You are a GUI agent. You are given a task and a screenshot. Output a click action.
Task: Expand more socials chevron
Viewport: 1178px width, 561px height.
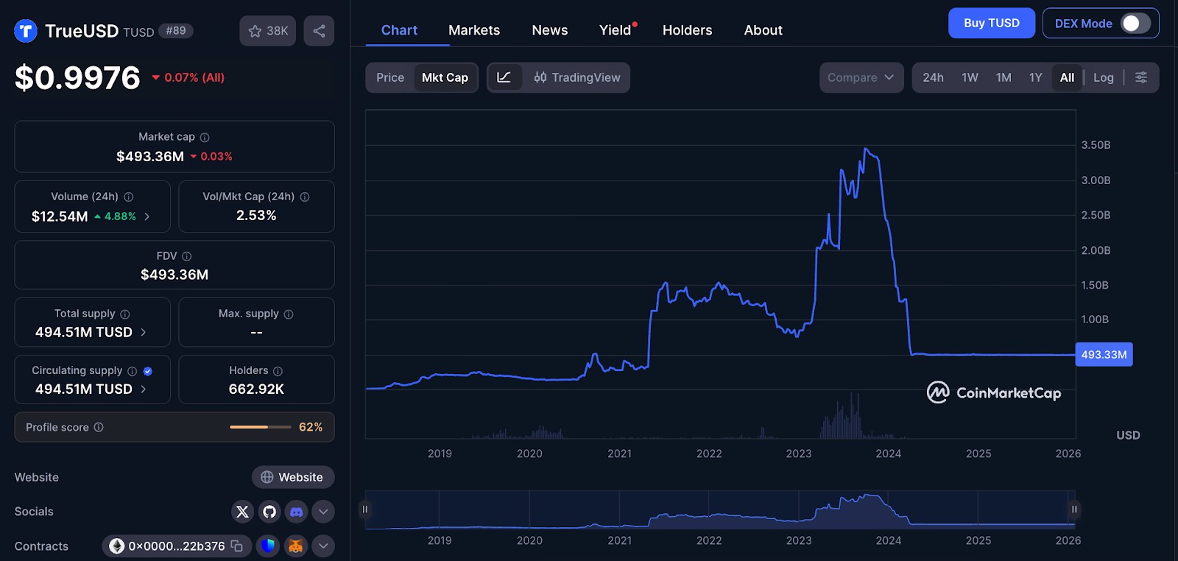click(x=323, y=512)
